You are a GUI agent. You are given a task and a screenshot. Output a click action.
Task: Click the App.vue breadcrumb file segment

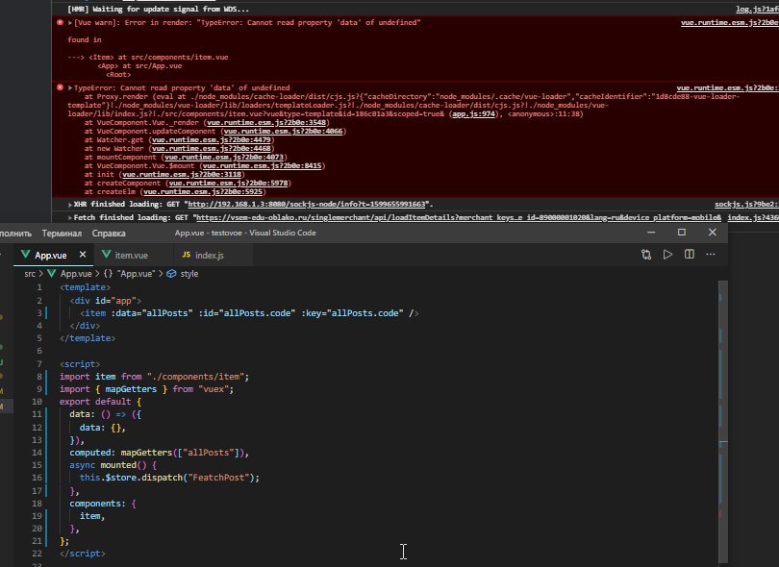coord(76,274)
